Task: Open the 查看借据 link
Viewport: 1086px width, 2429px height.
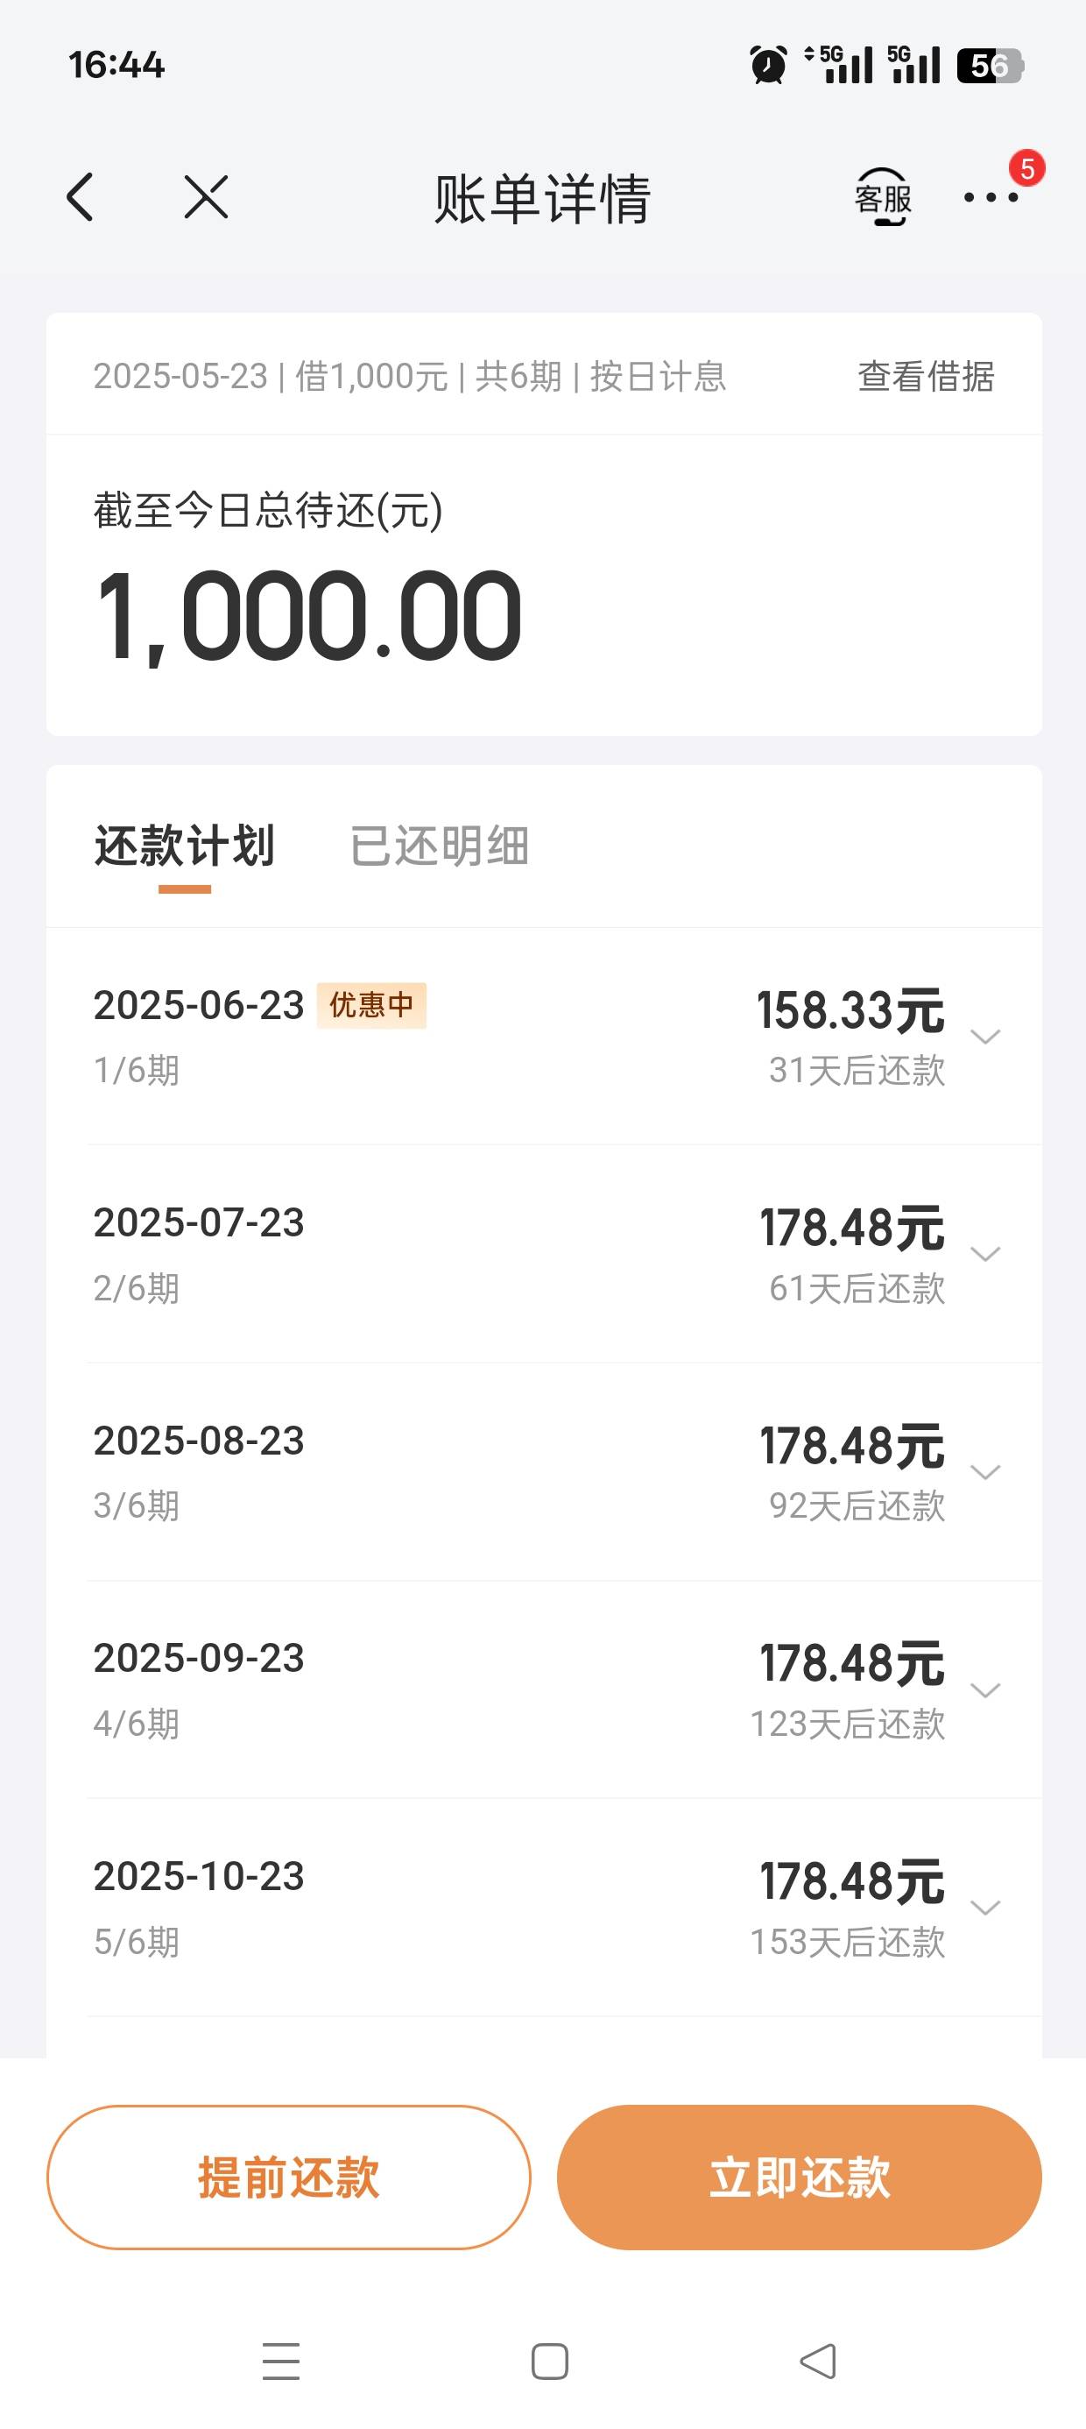Action: pyautogui.click(x=926, y=376)
